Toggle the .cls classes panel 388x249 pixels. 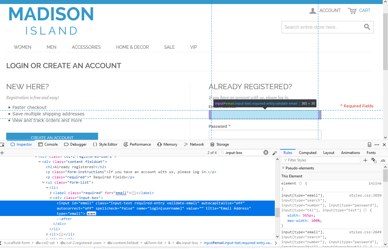pyautogui.click(x=382, y=160)
